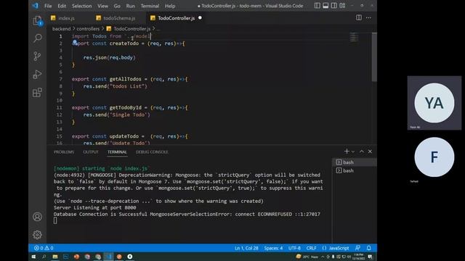
Task: Open the Extensions view
Action: click(37, 93)
